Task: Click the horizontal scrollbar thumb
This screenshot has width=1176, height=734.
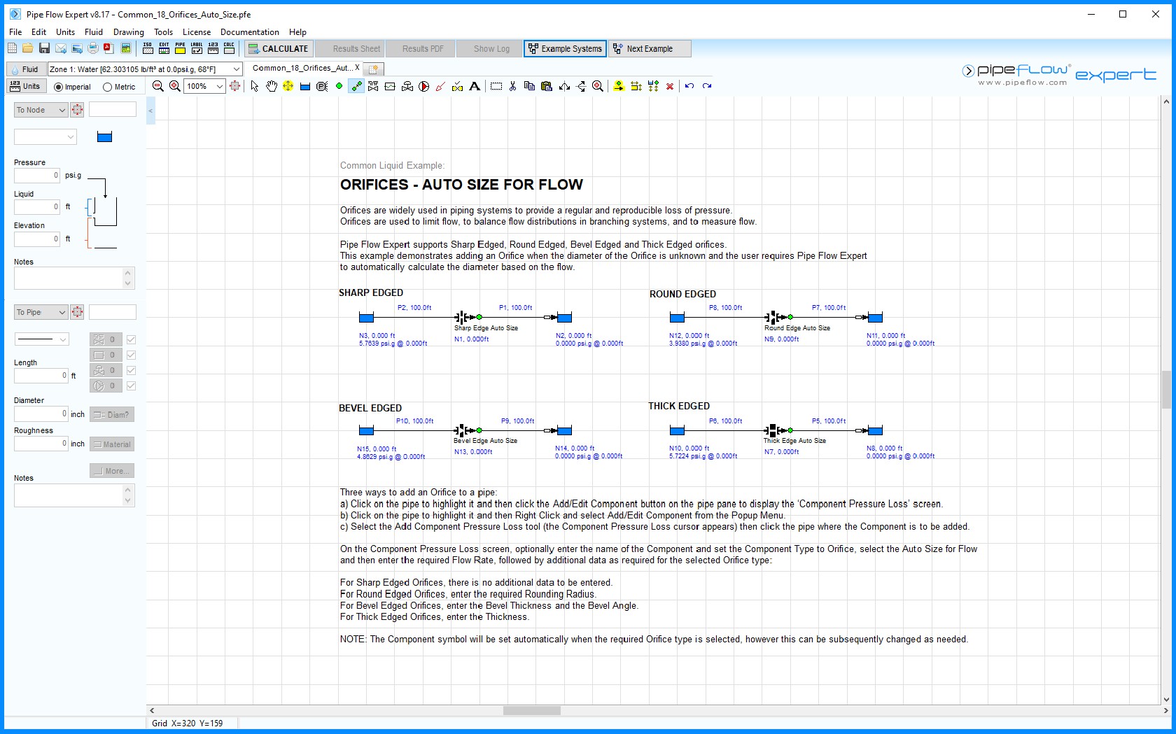Action: (532, 710)
